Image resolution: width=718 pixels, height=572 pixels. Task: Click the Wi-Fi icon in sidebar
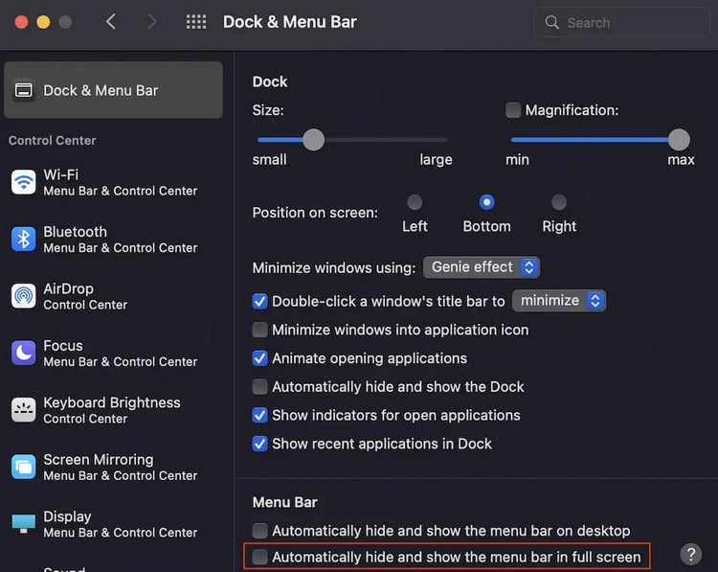point(24,182)
